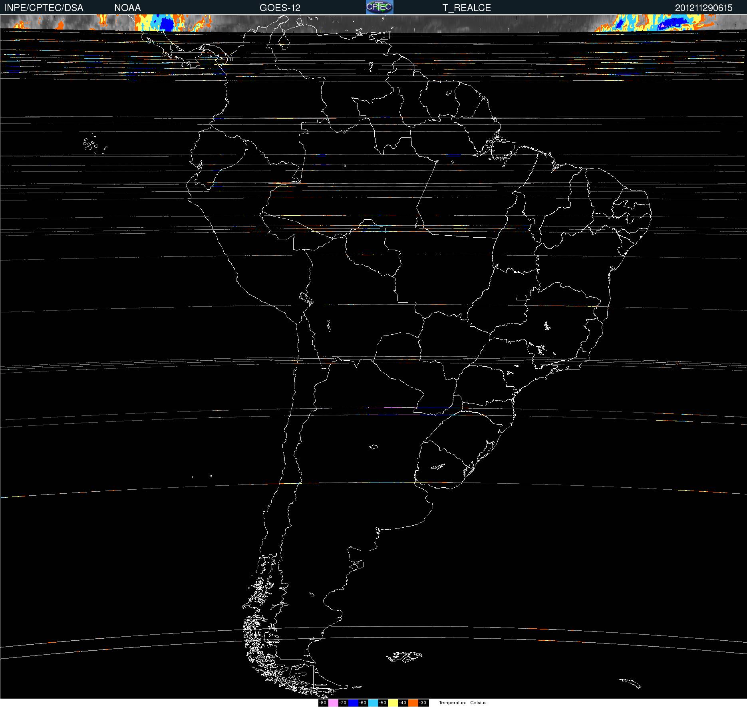Click the light blue legend swatch
747x707 pixels.
coord(373,703)
